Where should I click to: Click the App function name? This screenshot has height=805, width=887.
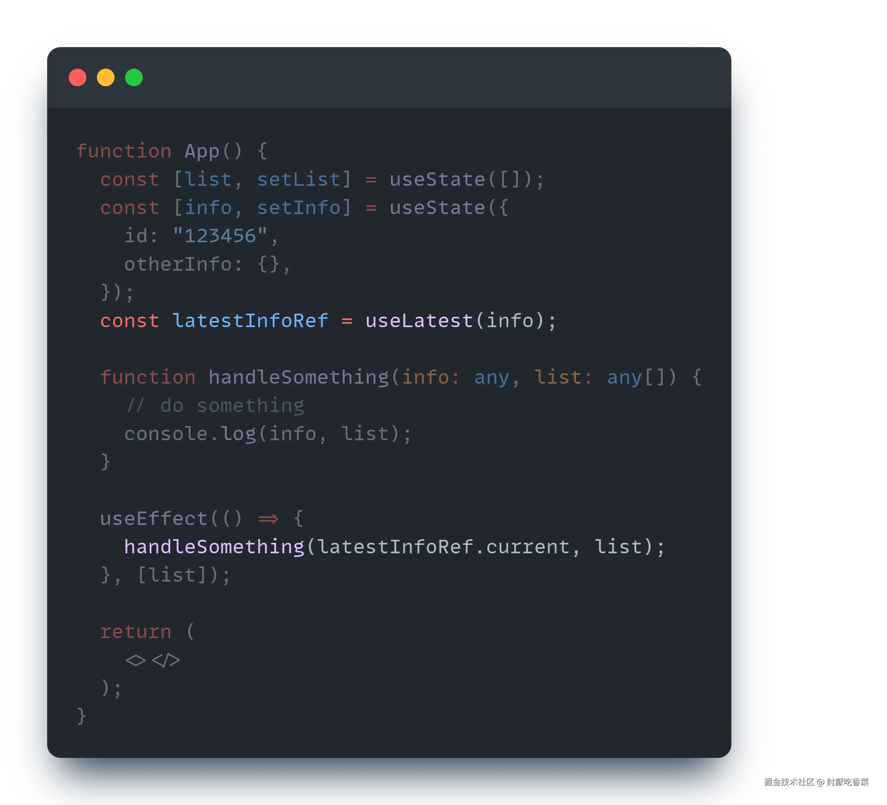tap(202, 151)
